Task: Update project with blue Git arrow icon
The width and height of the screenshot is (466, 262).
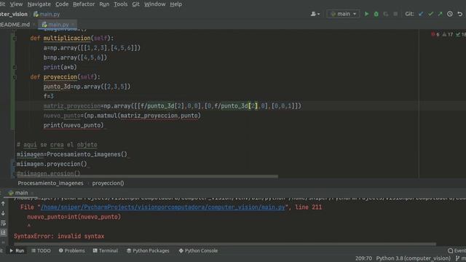Action: (x=421, y=14)
